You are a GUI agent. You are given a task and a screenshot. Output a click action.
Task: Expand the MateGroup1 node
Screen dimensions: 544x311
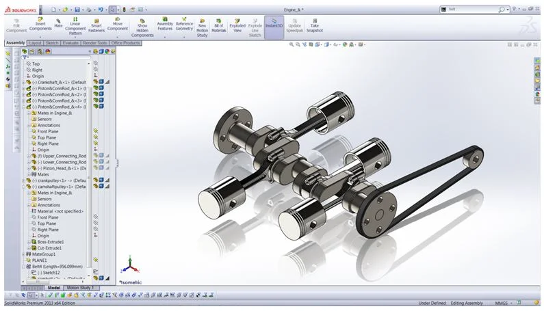(x=23, y=254)
